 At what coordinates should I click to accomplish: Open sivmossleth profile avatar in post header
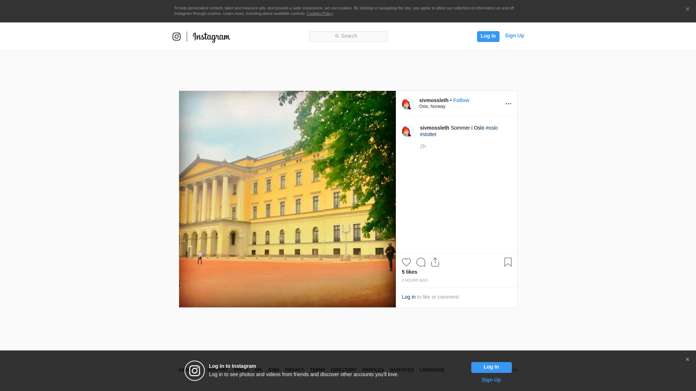coord(408,104)
